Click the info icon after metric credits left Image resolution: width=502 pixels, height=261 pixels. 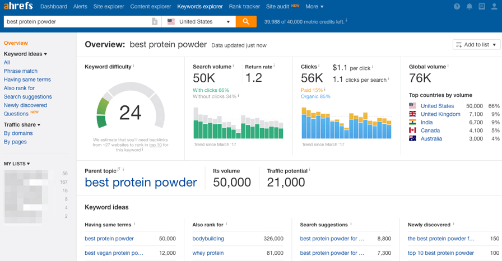pyautogui.click(x=346, y=21)
